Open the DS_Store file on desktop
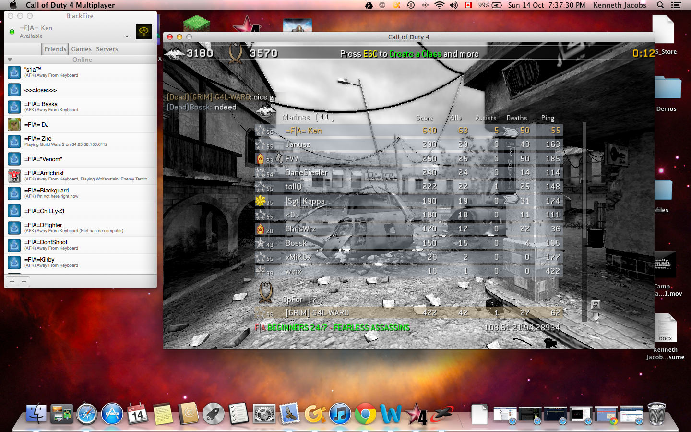The height and width of the screenshot is (432, 691). pos(664,30)
